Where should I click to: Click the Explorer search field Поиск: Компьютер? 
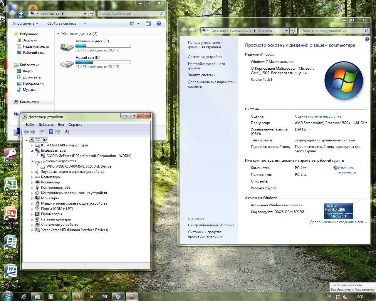tap(131, 14)
